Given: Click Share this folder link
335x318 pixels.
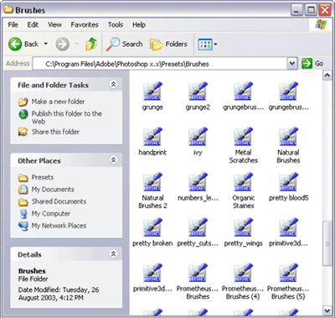Looking at the screenshot, I should tap(55, 132).
